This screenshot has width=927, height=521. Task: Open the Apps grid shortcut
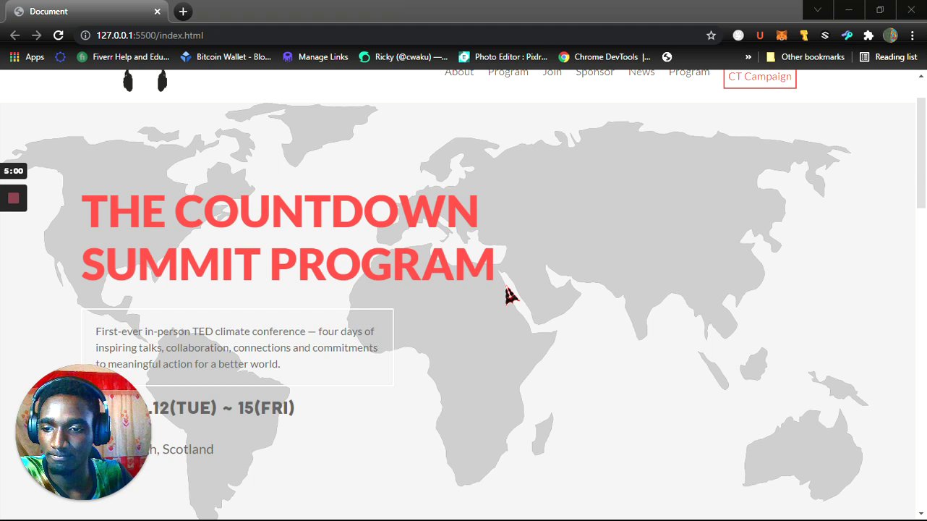[x=27, y=57]
